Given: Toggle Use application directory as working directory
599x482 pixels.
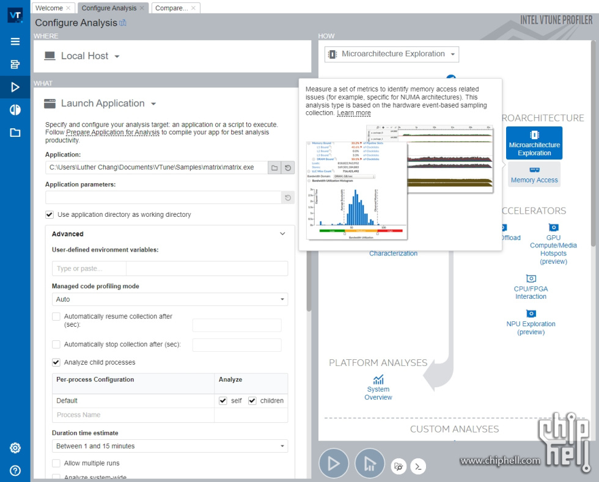Looking at the screenshot, I should (x=50, y=214).
